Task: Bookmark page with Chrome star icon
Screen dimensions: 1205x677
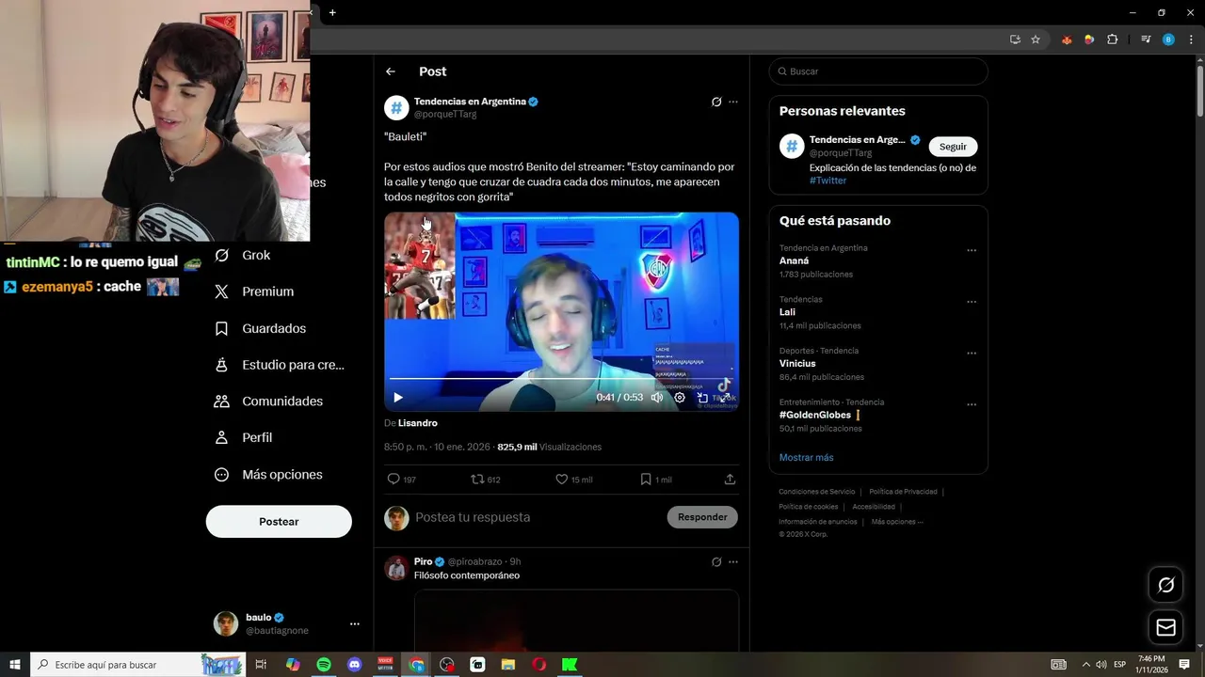Action: 1036,39
